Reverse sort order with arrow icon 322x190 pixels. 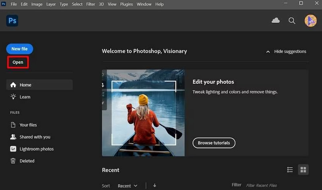coord(155,186)
